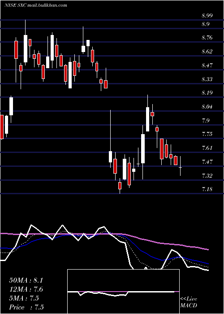Click the 7.47 price axis label

point(207,161)
